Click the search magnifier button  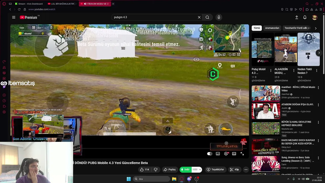click(207, 17)
